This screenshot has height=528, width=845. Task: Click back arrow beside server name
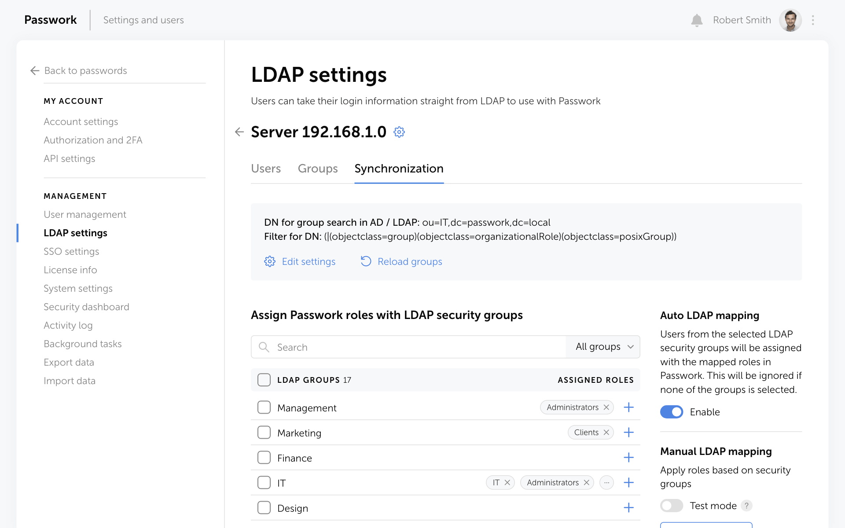[x=239, y=132]
